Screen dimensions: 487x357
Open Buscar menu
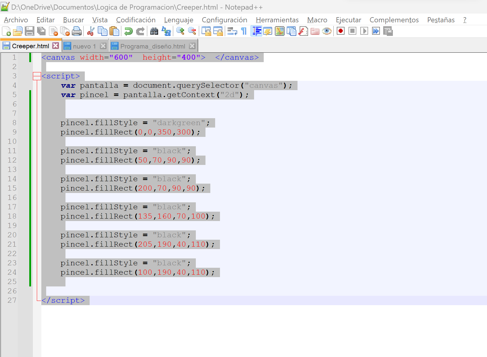pyautogui.click(x=73, y=20)
